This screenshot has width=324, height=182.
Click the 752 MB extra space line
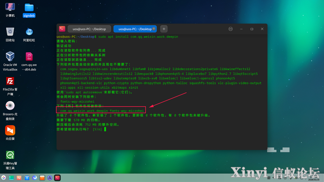tap(88, 124)
